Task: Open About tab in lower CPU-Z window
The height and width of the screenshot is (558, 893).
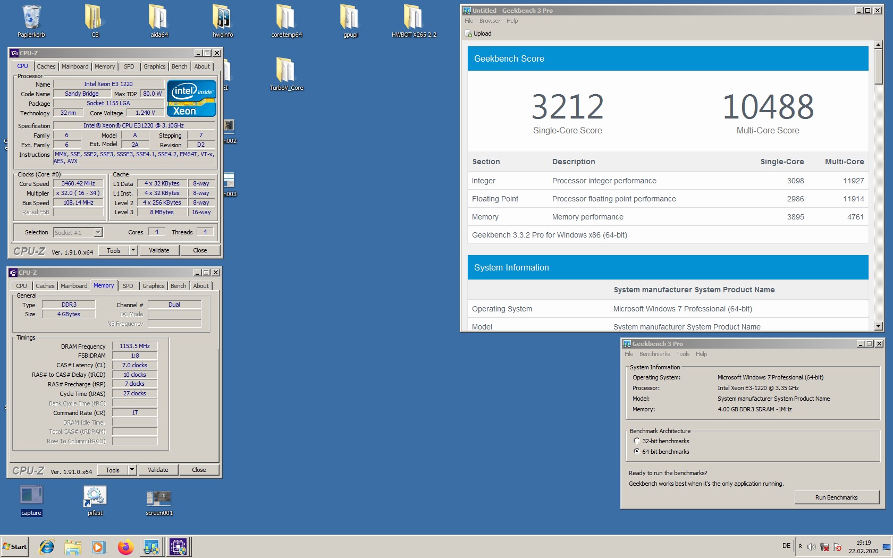Action: point(201,286)
